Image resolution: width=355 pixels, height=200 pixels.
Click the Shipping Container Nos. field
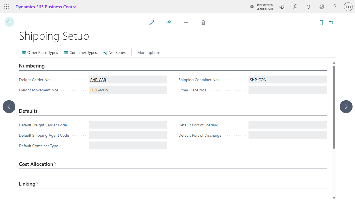coord(288,80)
